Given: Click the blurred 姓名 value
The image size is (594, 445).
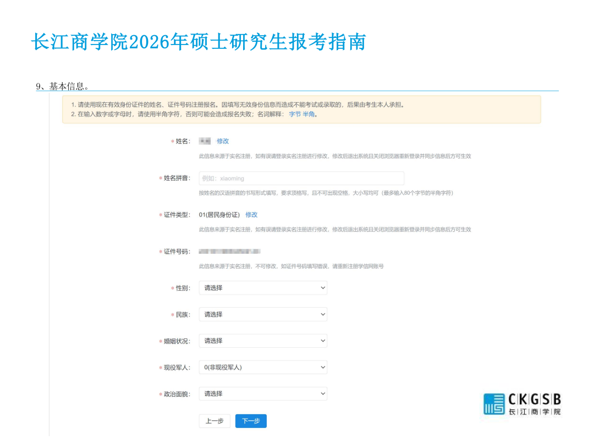Looking at the screenshot, I should coord(205,141).
